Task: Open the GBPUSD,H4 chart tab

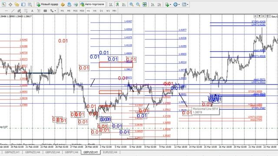Action: tap(53, 152)
